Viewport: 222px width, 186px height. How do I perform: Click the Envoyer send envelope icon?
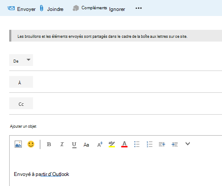click(11, 8)
